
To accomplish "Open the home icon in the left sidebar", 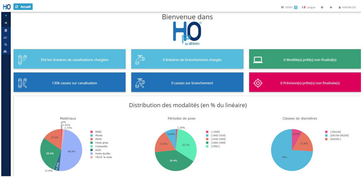I will pyautogui.click(x=6, y=16).
